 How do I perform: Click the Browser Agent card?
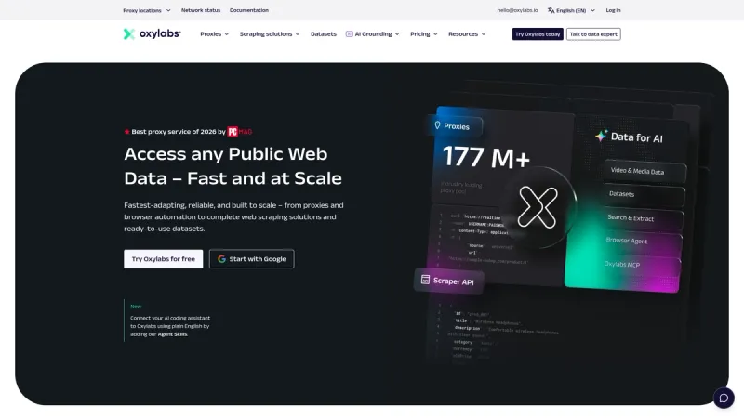641,242
